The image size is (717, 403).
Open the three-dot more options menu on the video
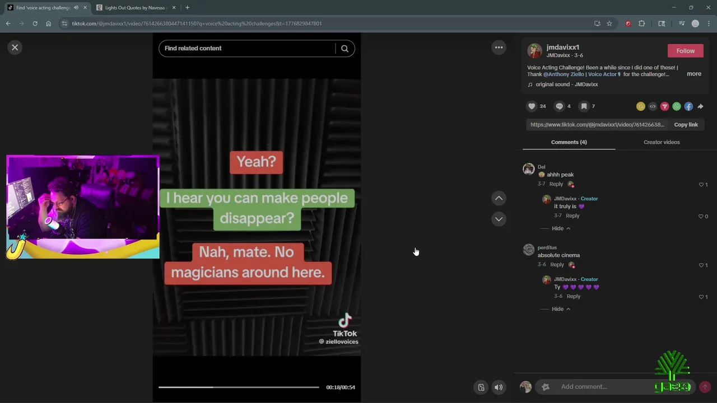pyautogui.click(x=499, y=48)
